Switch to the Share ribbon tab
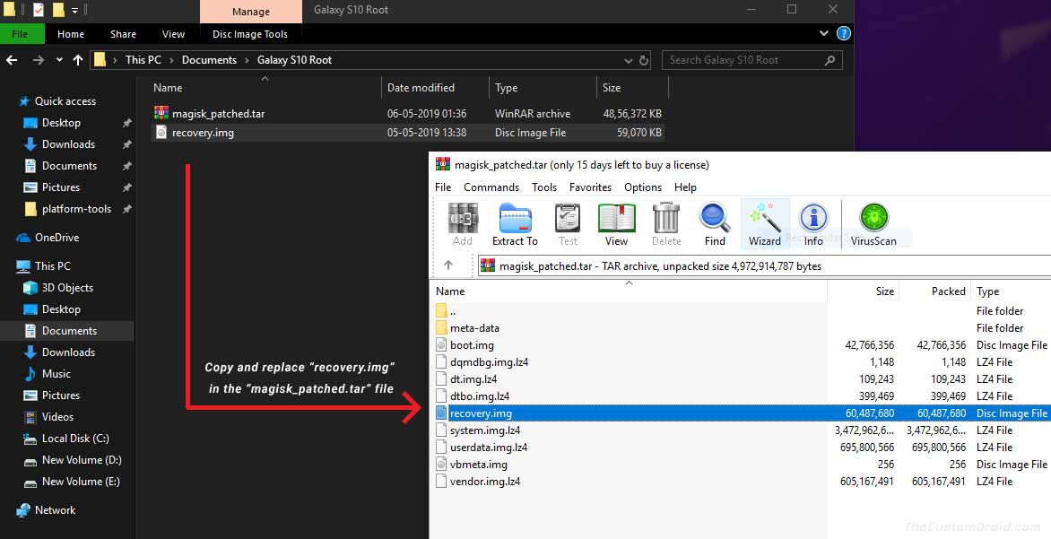Image resolution: width=1051 pixels, height=539 pixels. click(123, 33)
